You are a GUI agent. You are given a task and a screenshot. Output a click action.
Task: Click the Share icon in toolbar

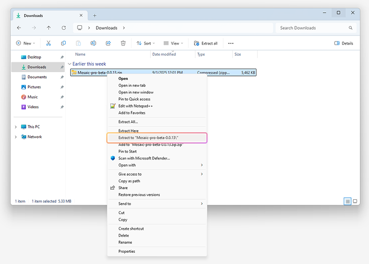(108, 43)
